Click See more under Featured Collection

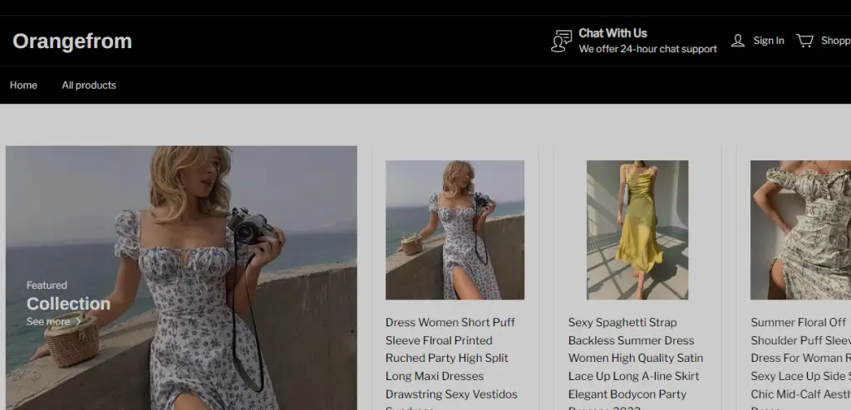(48, 321)
